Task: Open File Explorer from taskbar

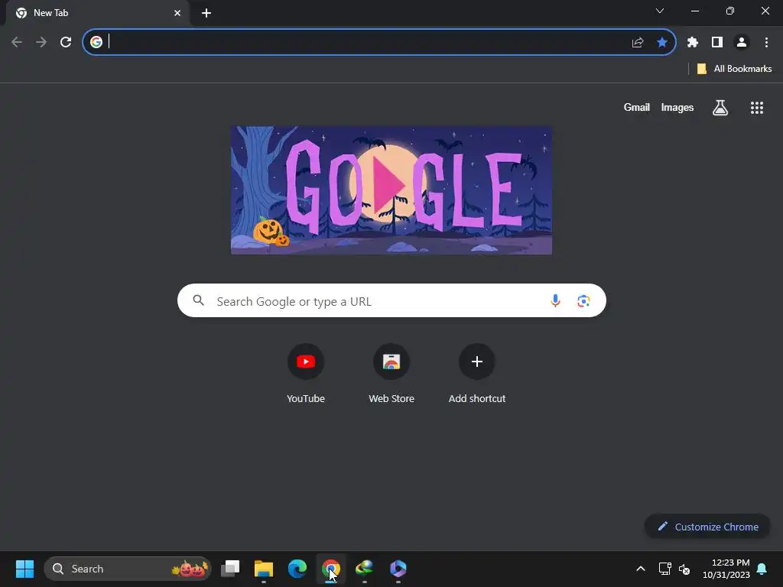Action: tap(264, 569)
